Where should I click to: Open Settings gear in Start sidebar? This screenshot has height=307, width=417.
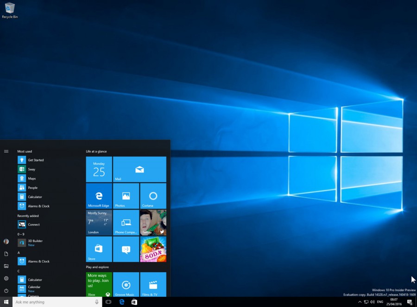coord(6,278)
